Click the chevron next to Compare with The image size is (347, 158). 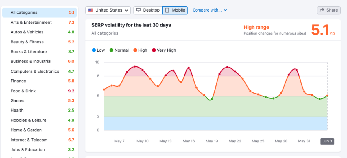(225, 10)
